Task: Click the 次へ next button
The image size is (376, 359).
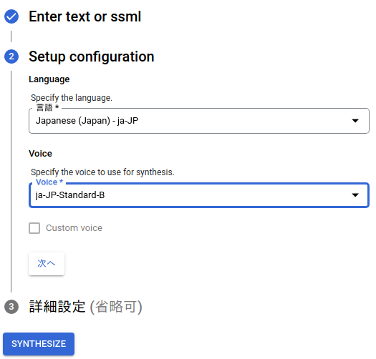Action: tap(47, 264)
